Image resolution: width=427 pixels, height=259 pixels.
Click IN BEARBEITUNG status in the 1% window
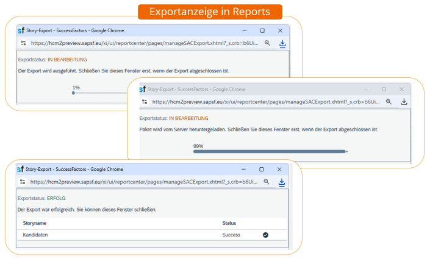point(67,60)
